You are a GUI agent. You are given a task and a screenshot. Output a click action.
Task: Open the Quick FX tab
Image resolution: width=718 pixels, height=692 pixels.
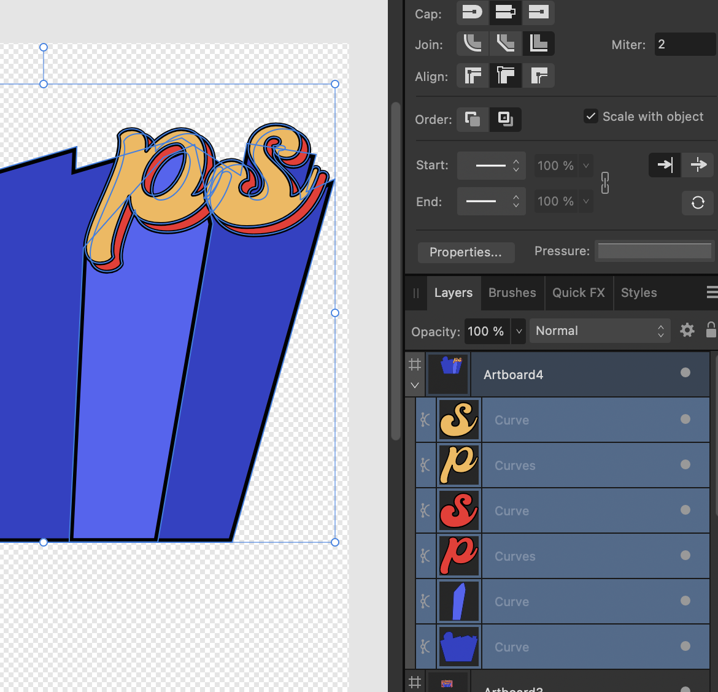(x=578, y=293)
